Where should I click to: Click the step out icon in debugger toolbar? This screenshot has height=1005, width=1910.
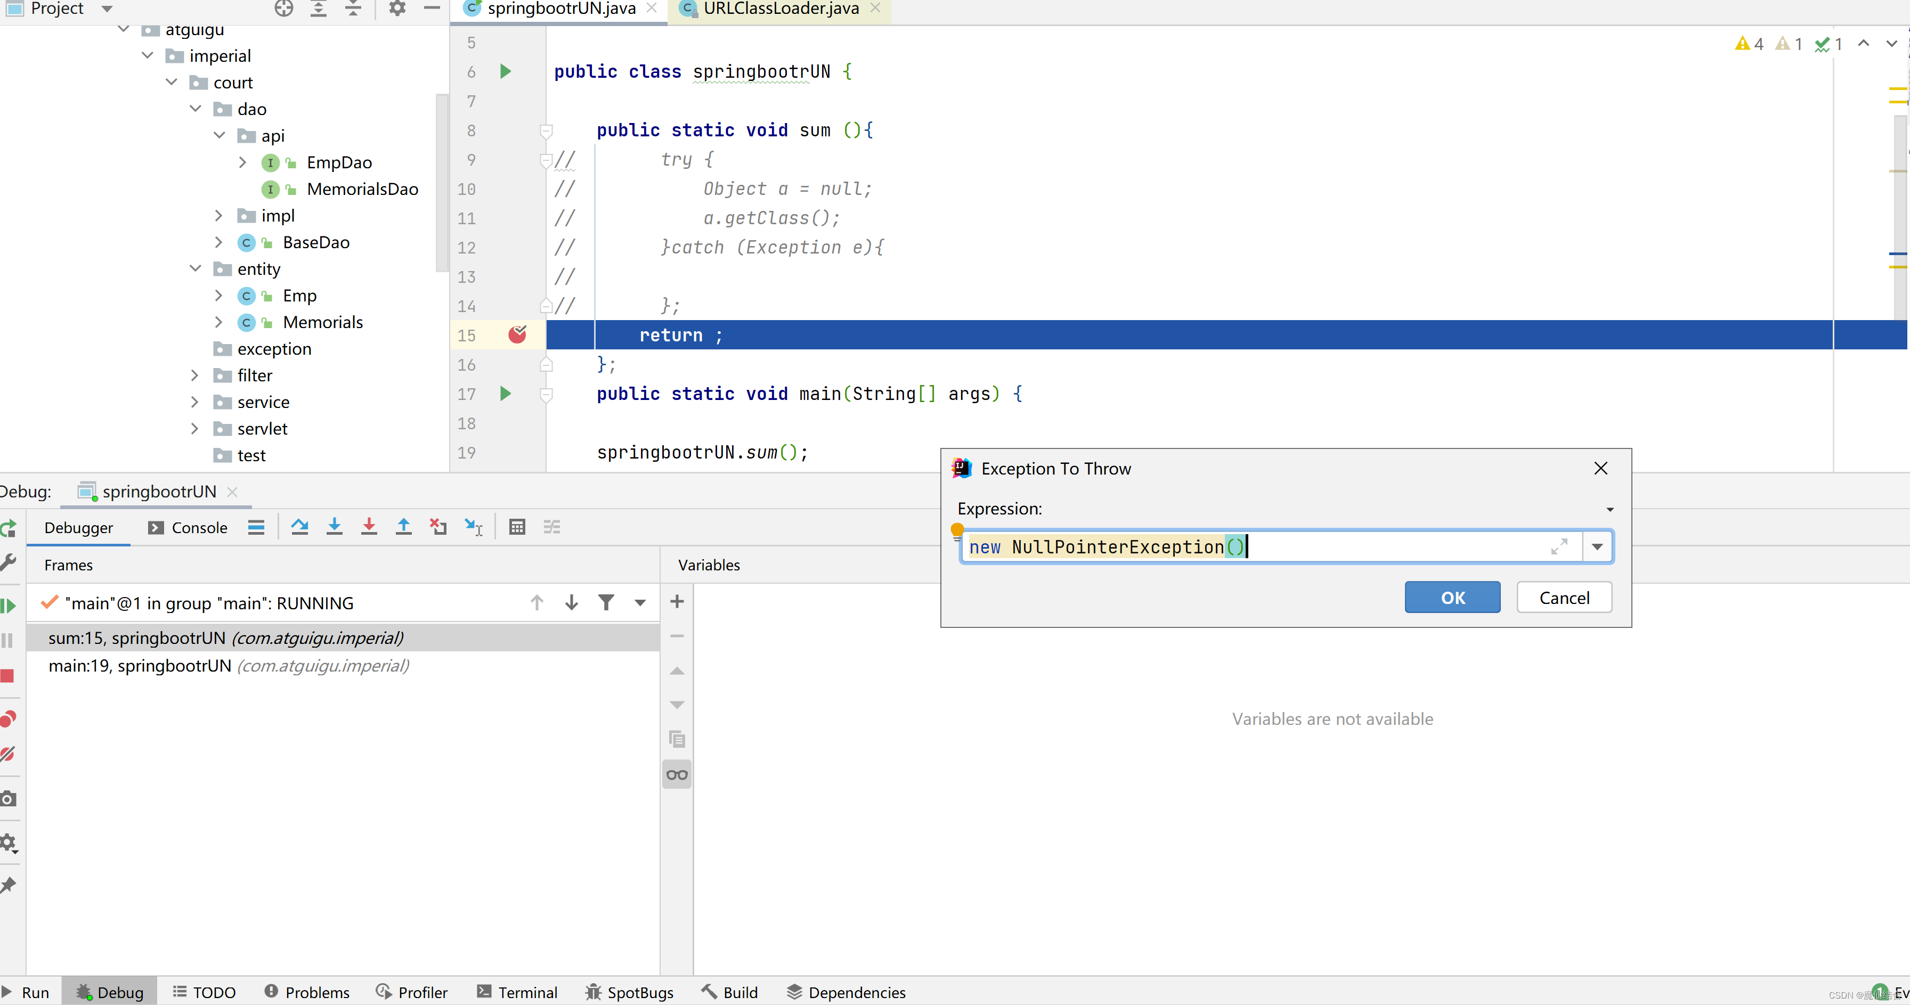point(402,527)
